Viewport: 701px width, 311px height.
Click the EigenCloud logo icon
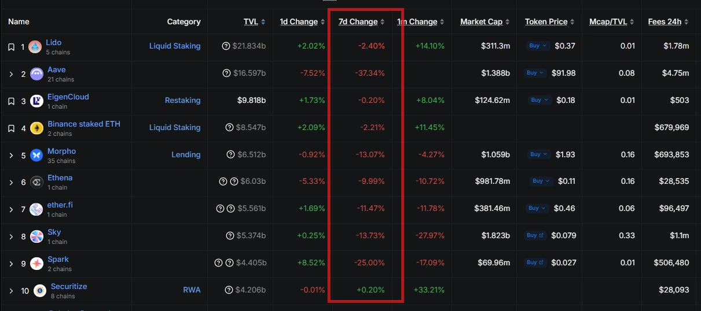pyautogui.click(x=36, y=101)
